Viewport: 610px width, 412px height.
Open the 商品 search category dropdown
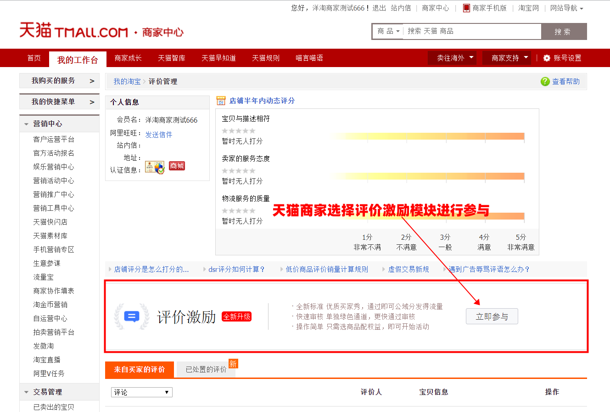pos(388,31)
